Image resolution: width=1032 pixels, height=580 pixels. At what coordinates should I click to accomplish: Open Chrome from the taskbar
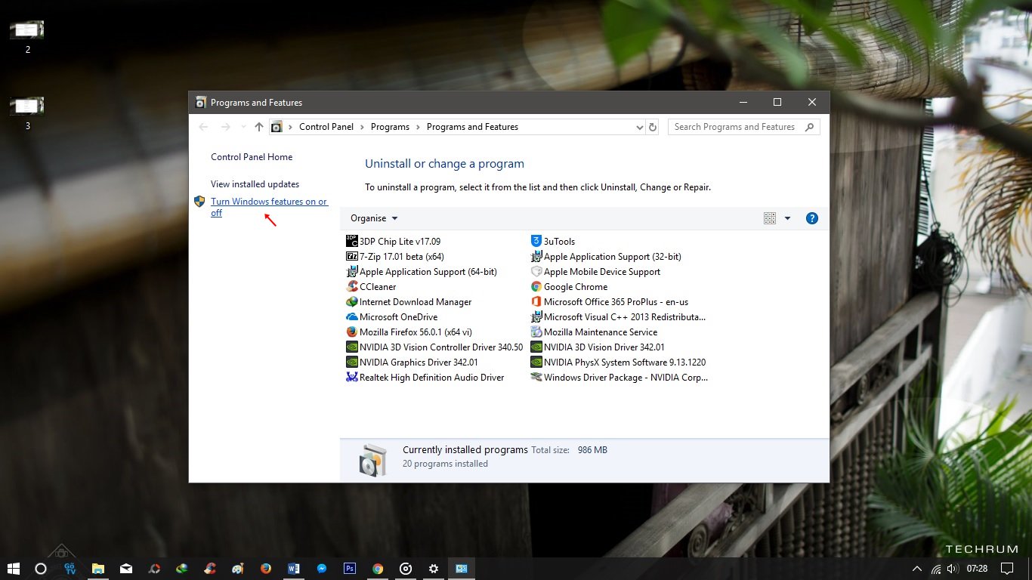pos(378,569)
